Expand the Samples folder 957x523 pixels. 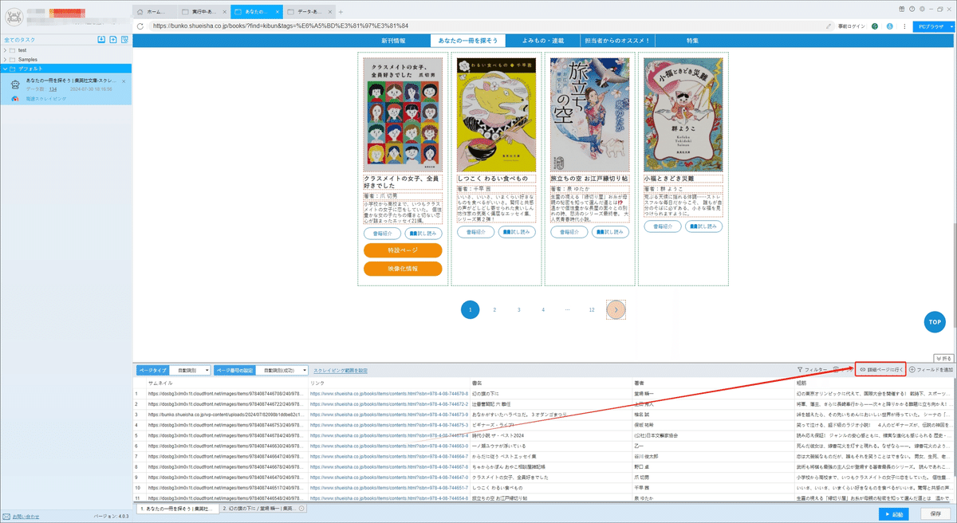5,59
